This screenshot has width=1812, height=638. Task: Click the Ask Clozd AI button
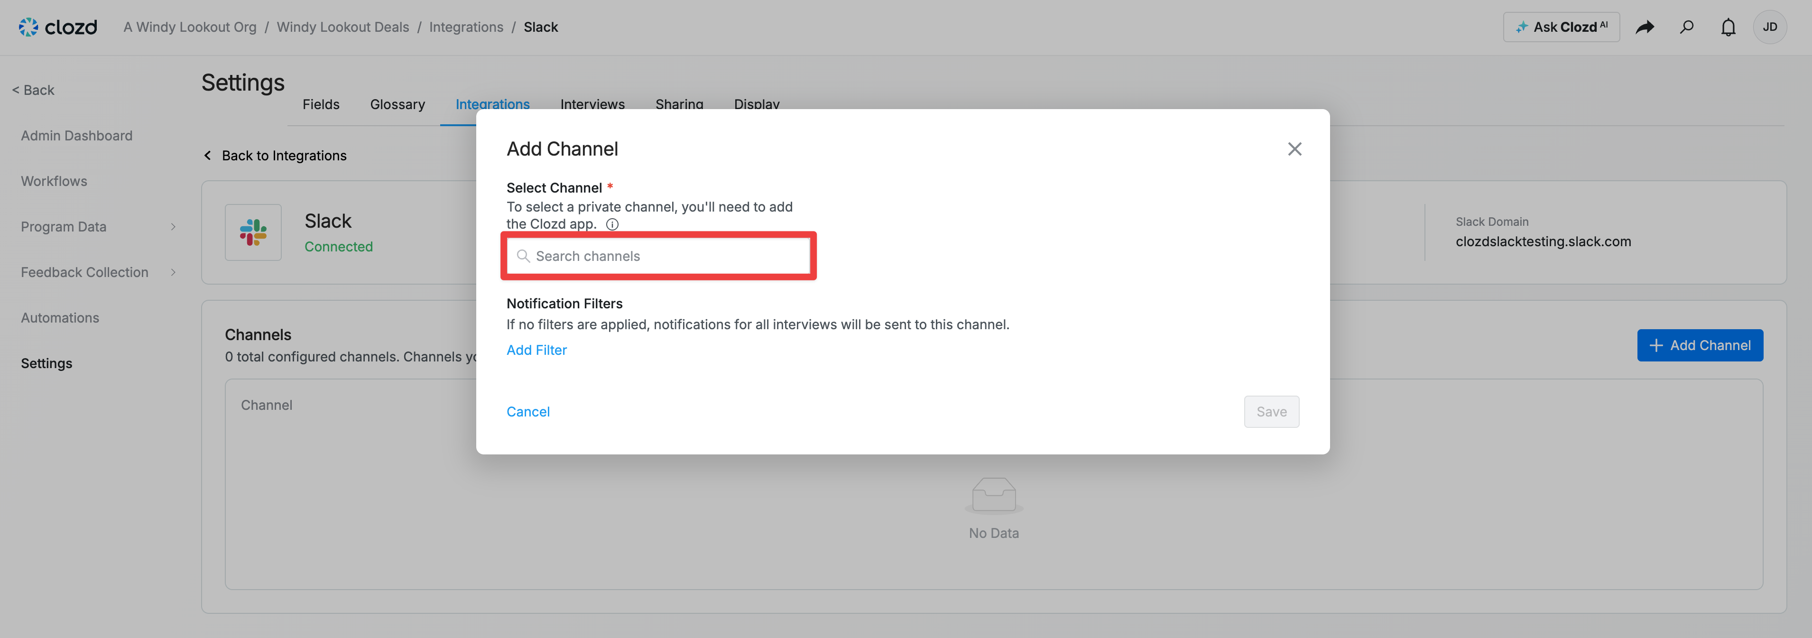coord(1561,27)
